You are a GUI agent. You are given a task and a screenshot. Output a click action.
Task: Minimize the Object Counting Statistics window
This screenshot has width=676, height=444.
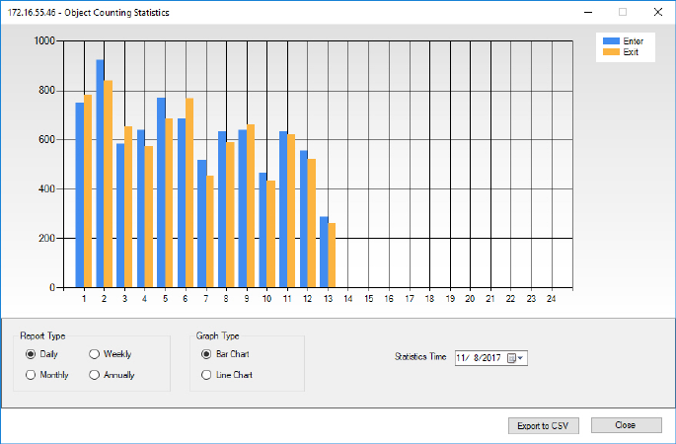coord(588,12)
